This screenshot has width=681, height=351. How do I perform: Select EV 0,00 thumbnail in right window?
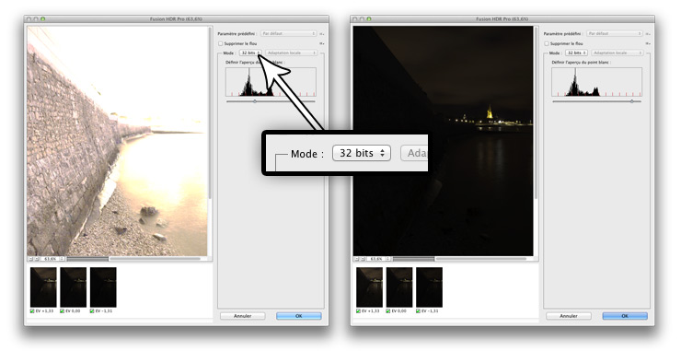point(399,287)
